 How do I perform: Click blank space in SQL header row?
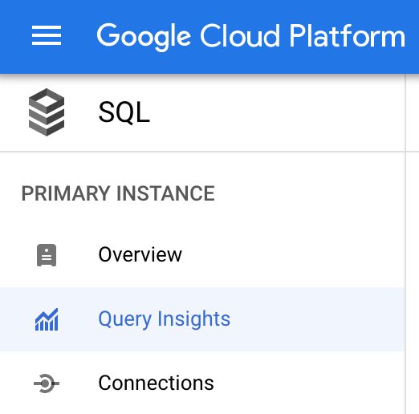[275, 112]
